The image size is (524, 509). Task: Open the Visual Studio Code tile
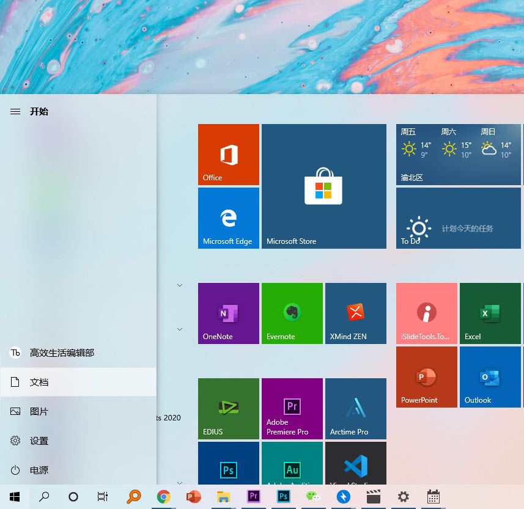[x=356, y=463]
